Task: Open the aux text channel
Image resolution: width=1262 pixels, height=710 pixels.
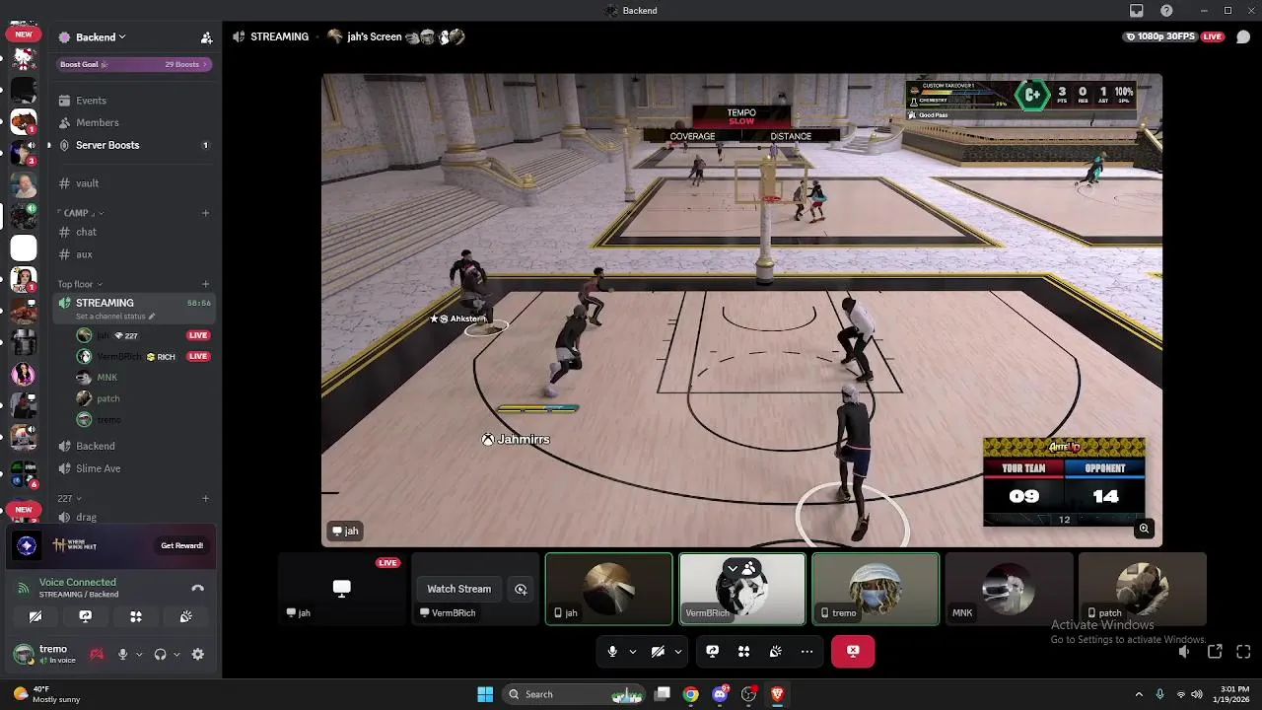Action: (x=133, y=254)
